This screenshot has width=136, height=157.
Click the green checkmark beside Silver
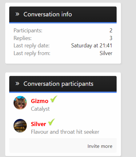click(51, 122)
